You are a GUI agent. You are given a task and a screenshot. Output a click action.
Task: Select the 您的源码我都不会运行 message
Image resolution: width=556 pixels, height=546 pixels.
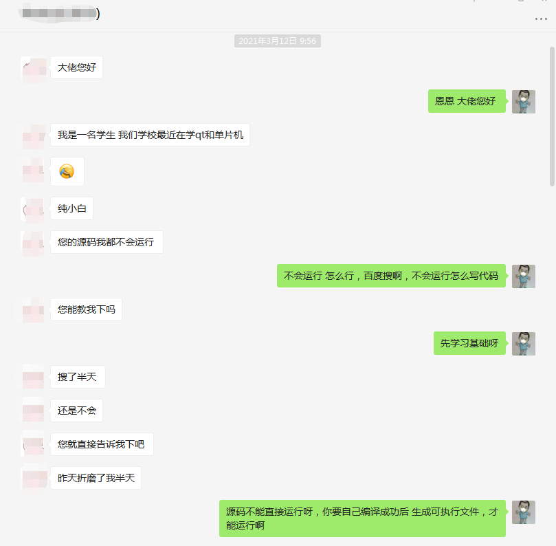(x=107, y=242)
